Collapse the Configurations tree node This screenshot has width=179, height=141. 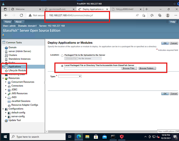3,109
